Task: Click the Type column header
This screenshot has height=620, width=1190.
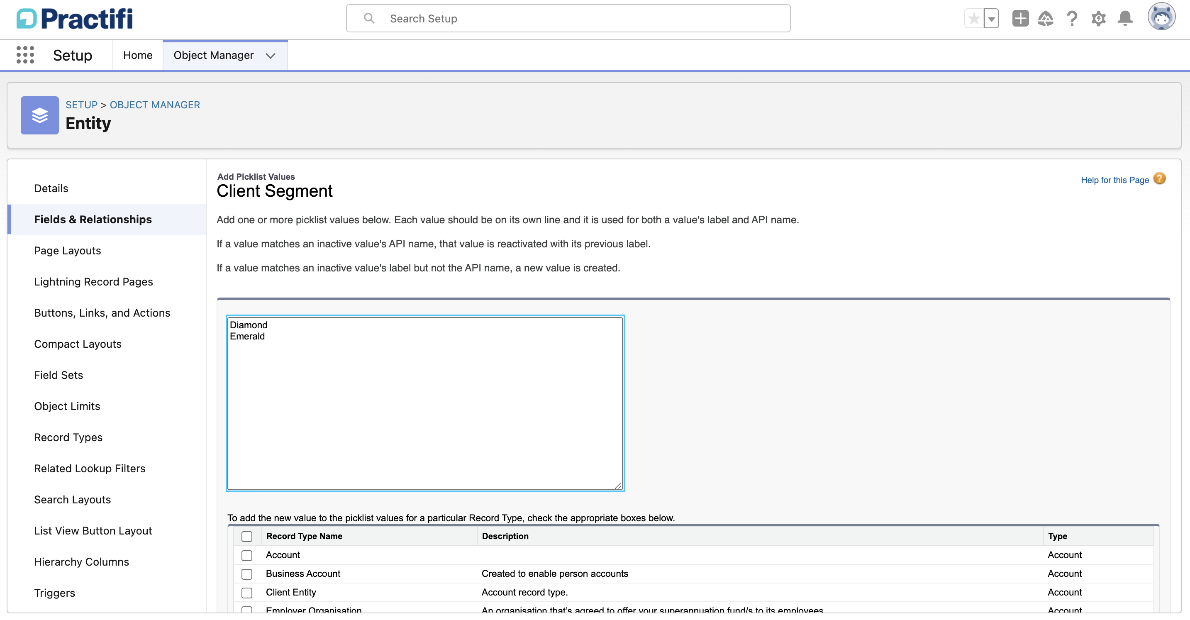Action: click(x=1057, y=536)
